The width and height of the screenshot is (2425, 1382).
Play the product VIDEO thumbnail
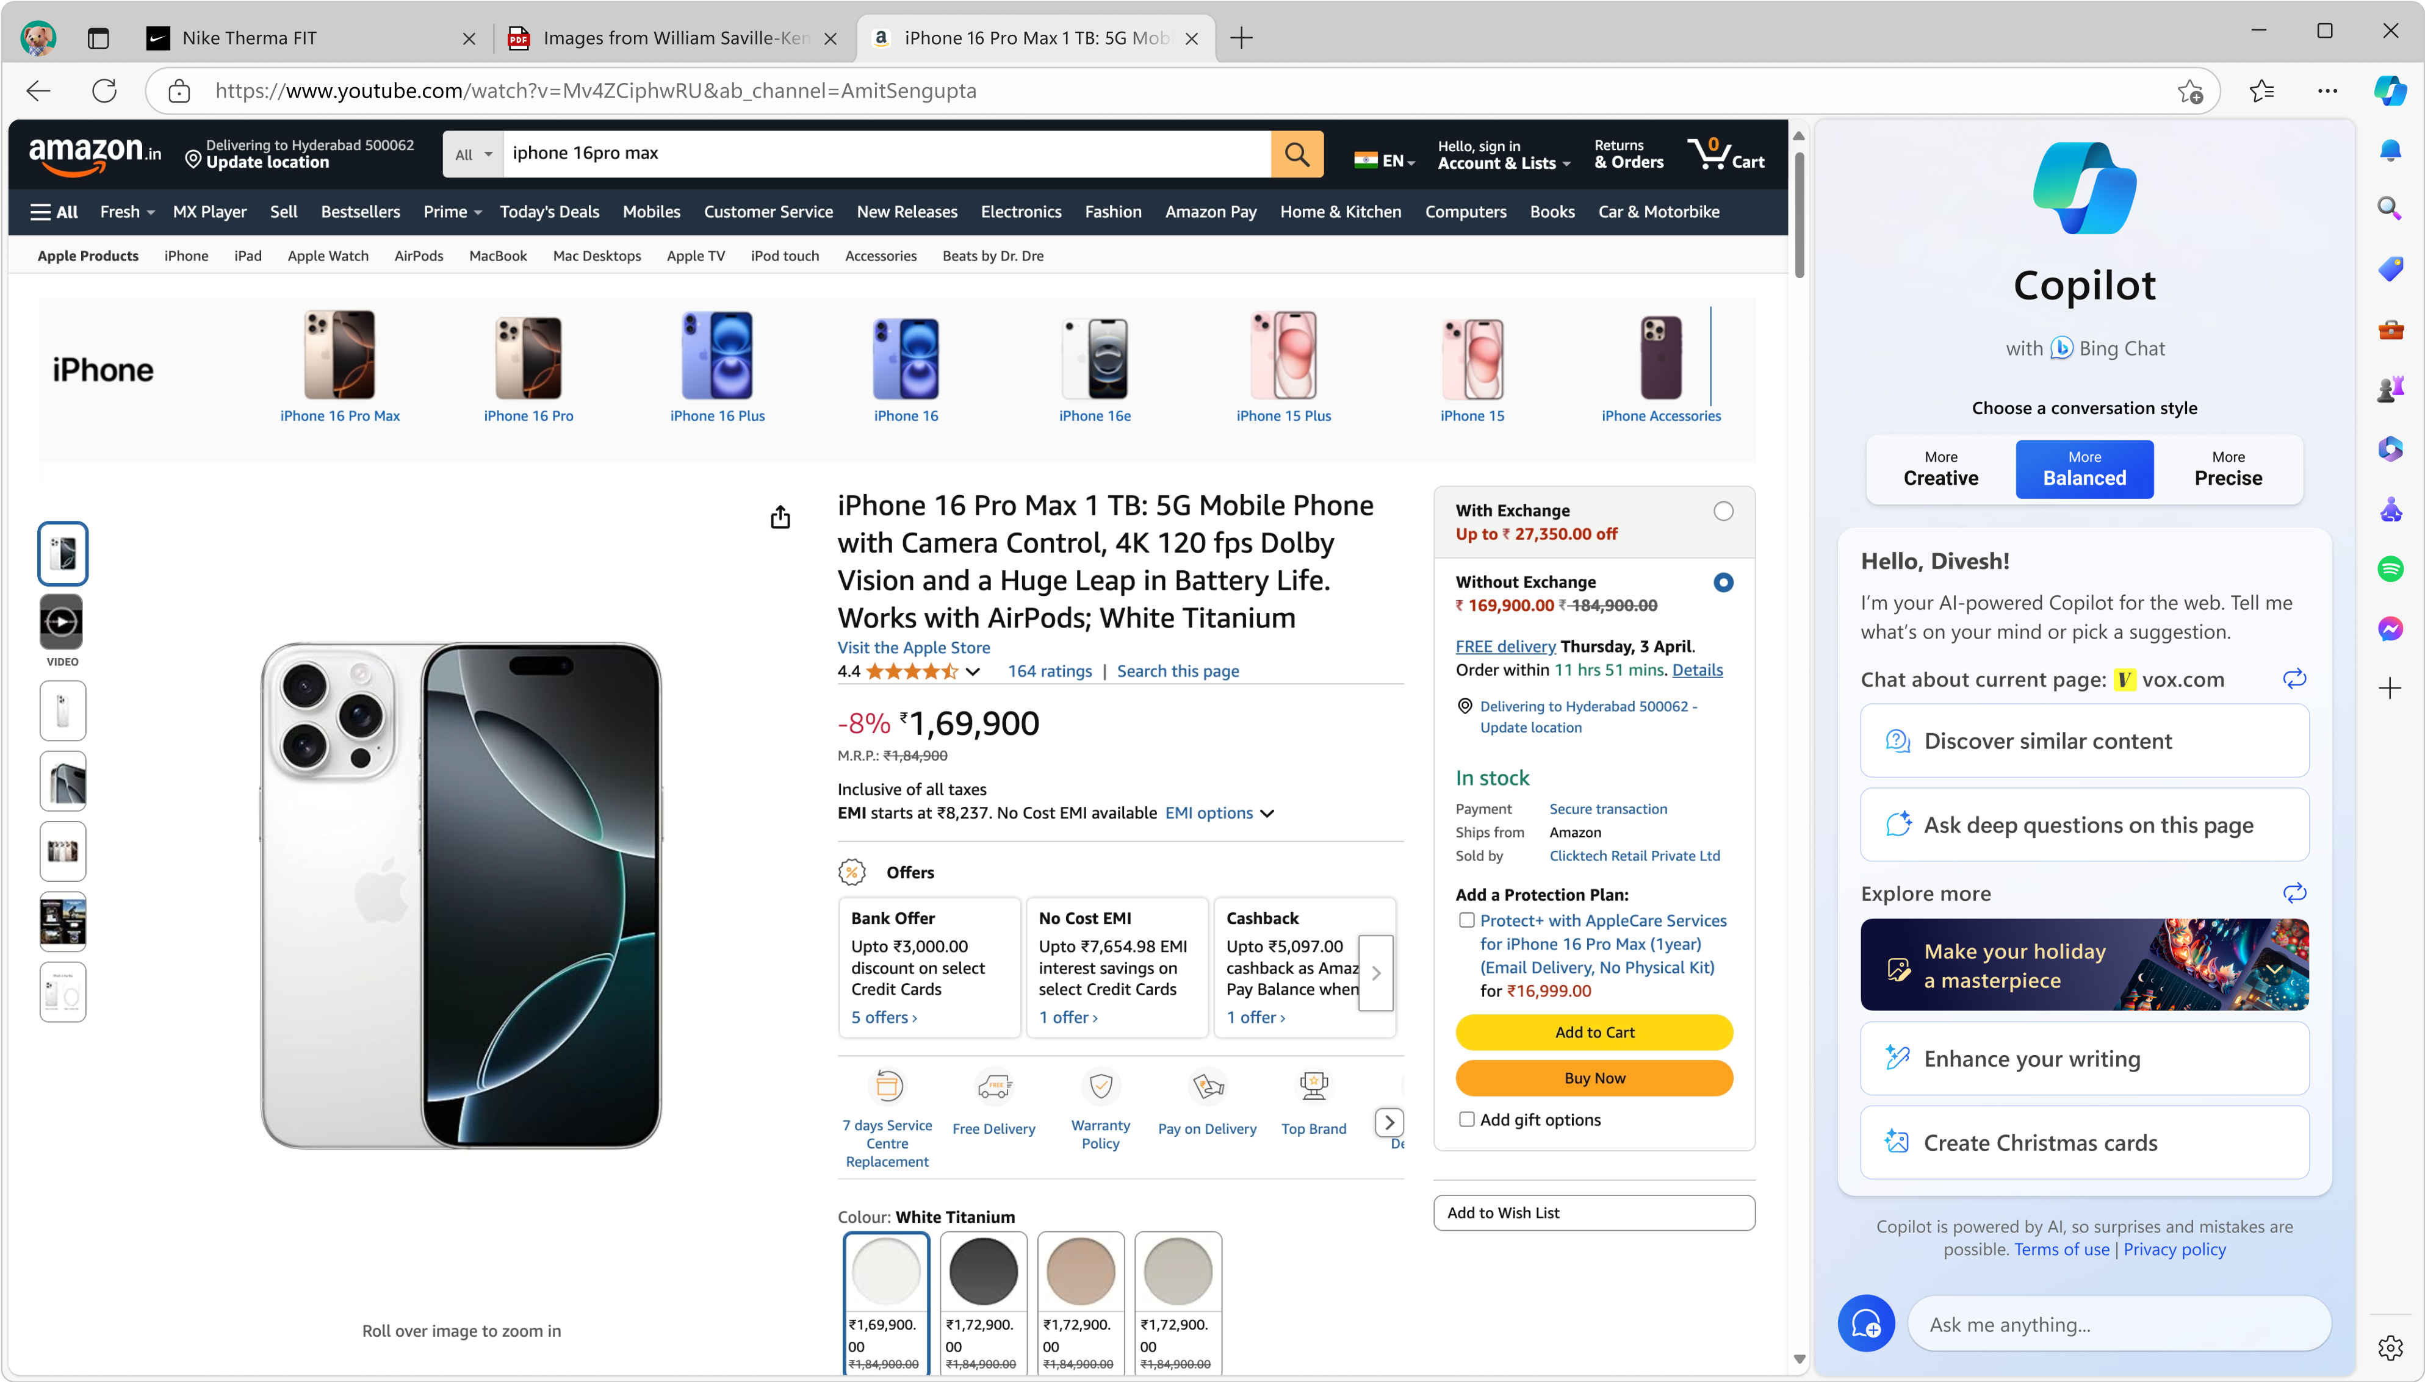(x=63, y=623)
